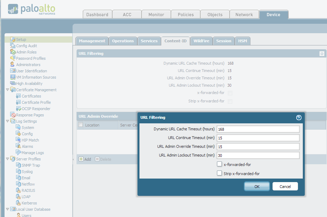327x217 pixels.
Task: Click the Response Pages icon
Action: coord(13,115)
